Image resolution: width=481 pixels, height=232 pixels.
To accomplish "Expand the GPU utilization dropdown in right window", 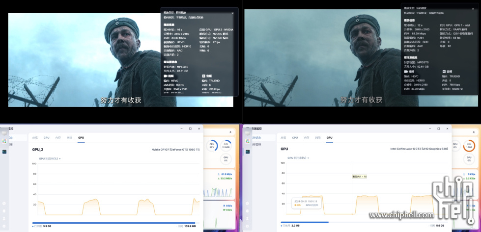I will 298,158.
